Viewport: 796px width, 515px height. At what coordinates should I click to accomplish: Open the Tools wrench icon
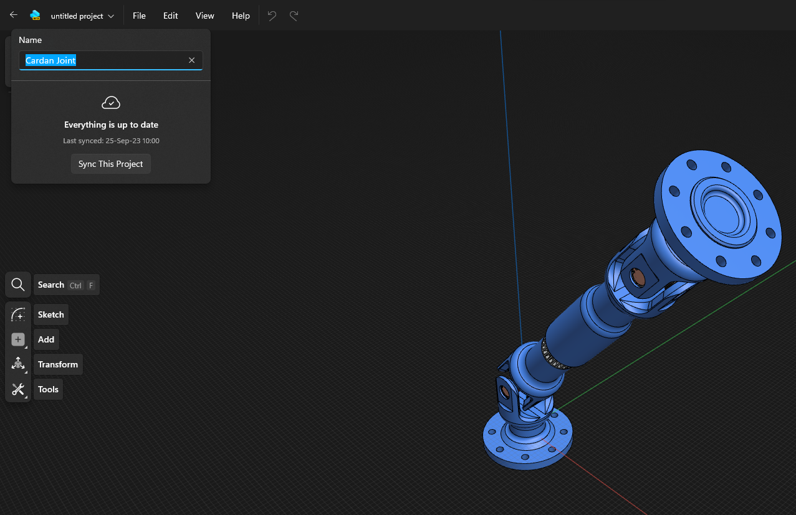tap(18, 389)
